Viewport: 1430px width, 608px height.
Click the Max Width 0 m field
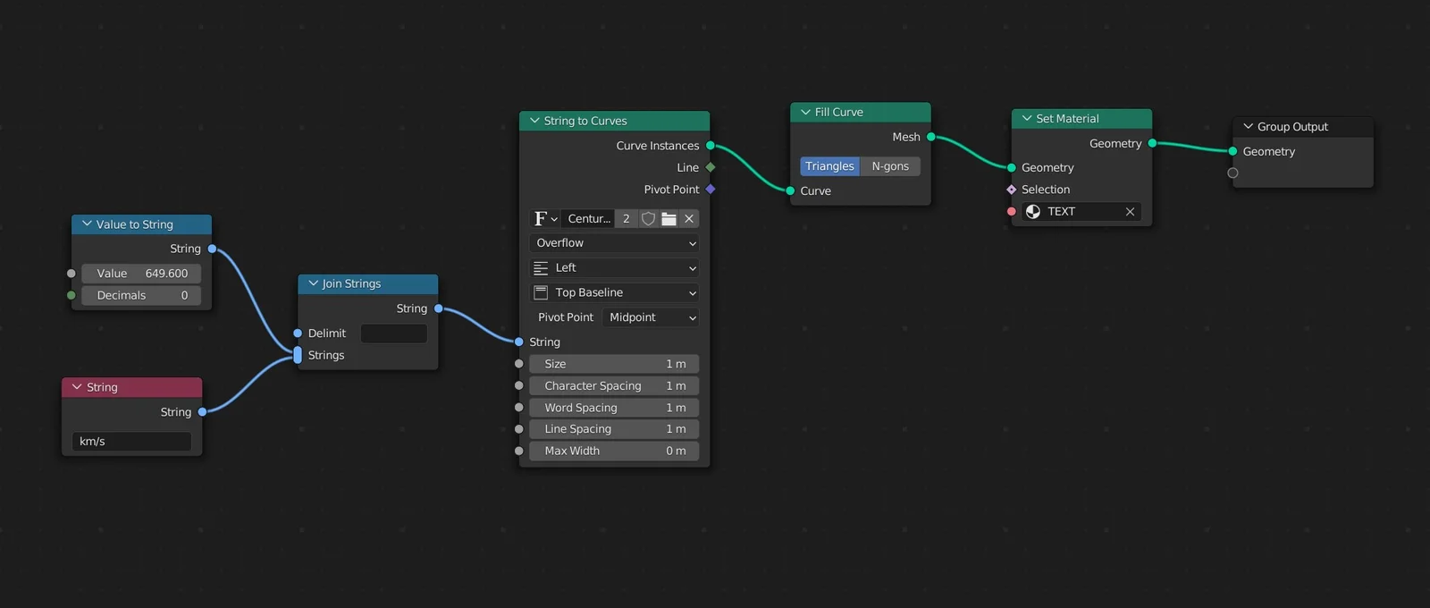[614, 452]
